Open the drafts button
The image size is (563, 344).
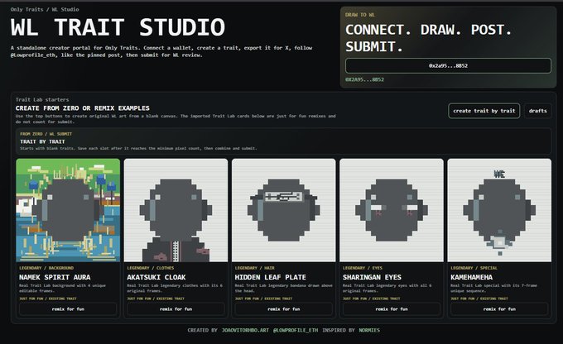tap(537, 111)
